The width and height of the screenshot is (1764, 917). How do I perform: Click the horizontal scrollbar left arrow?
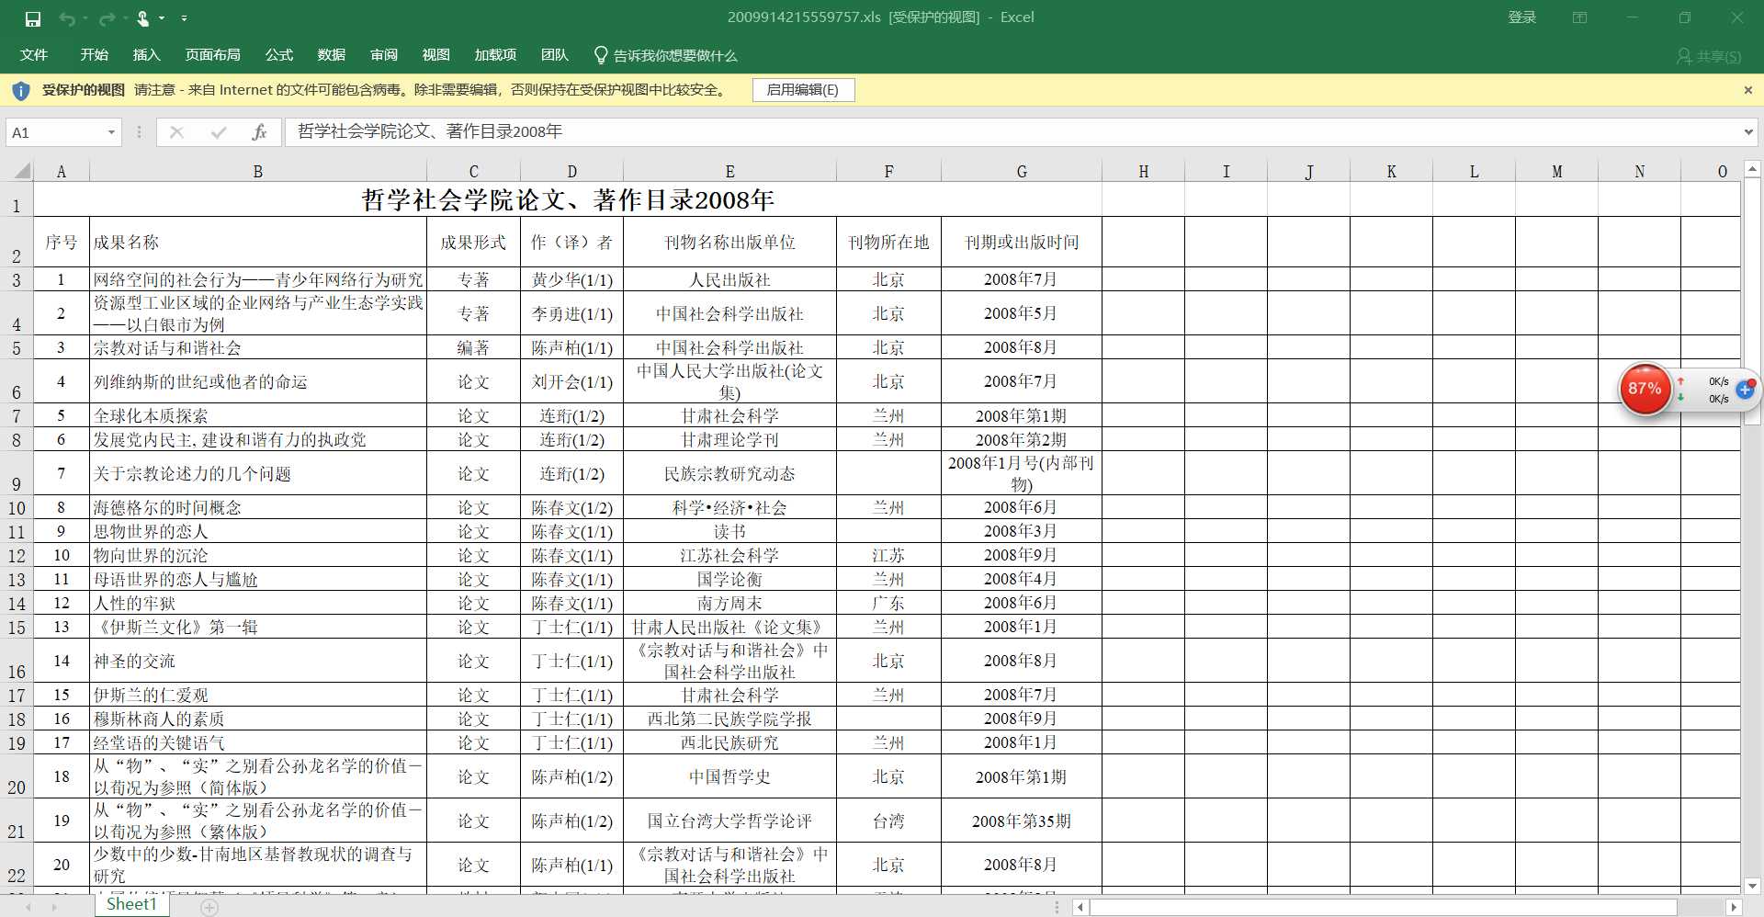tap(1080, 908)
